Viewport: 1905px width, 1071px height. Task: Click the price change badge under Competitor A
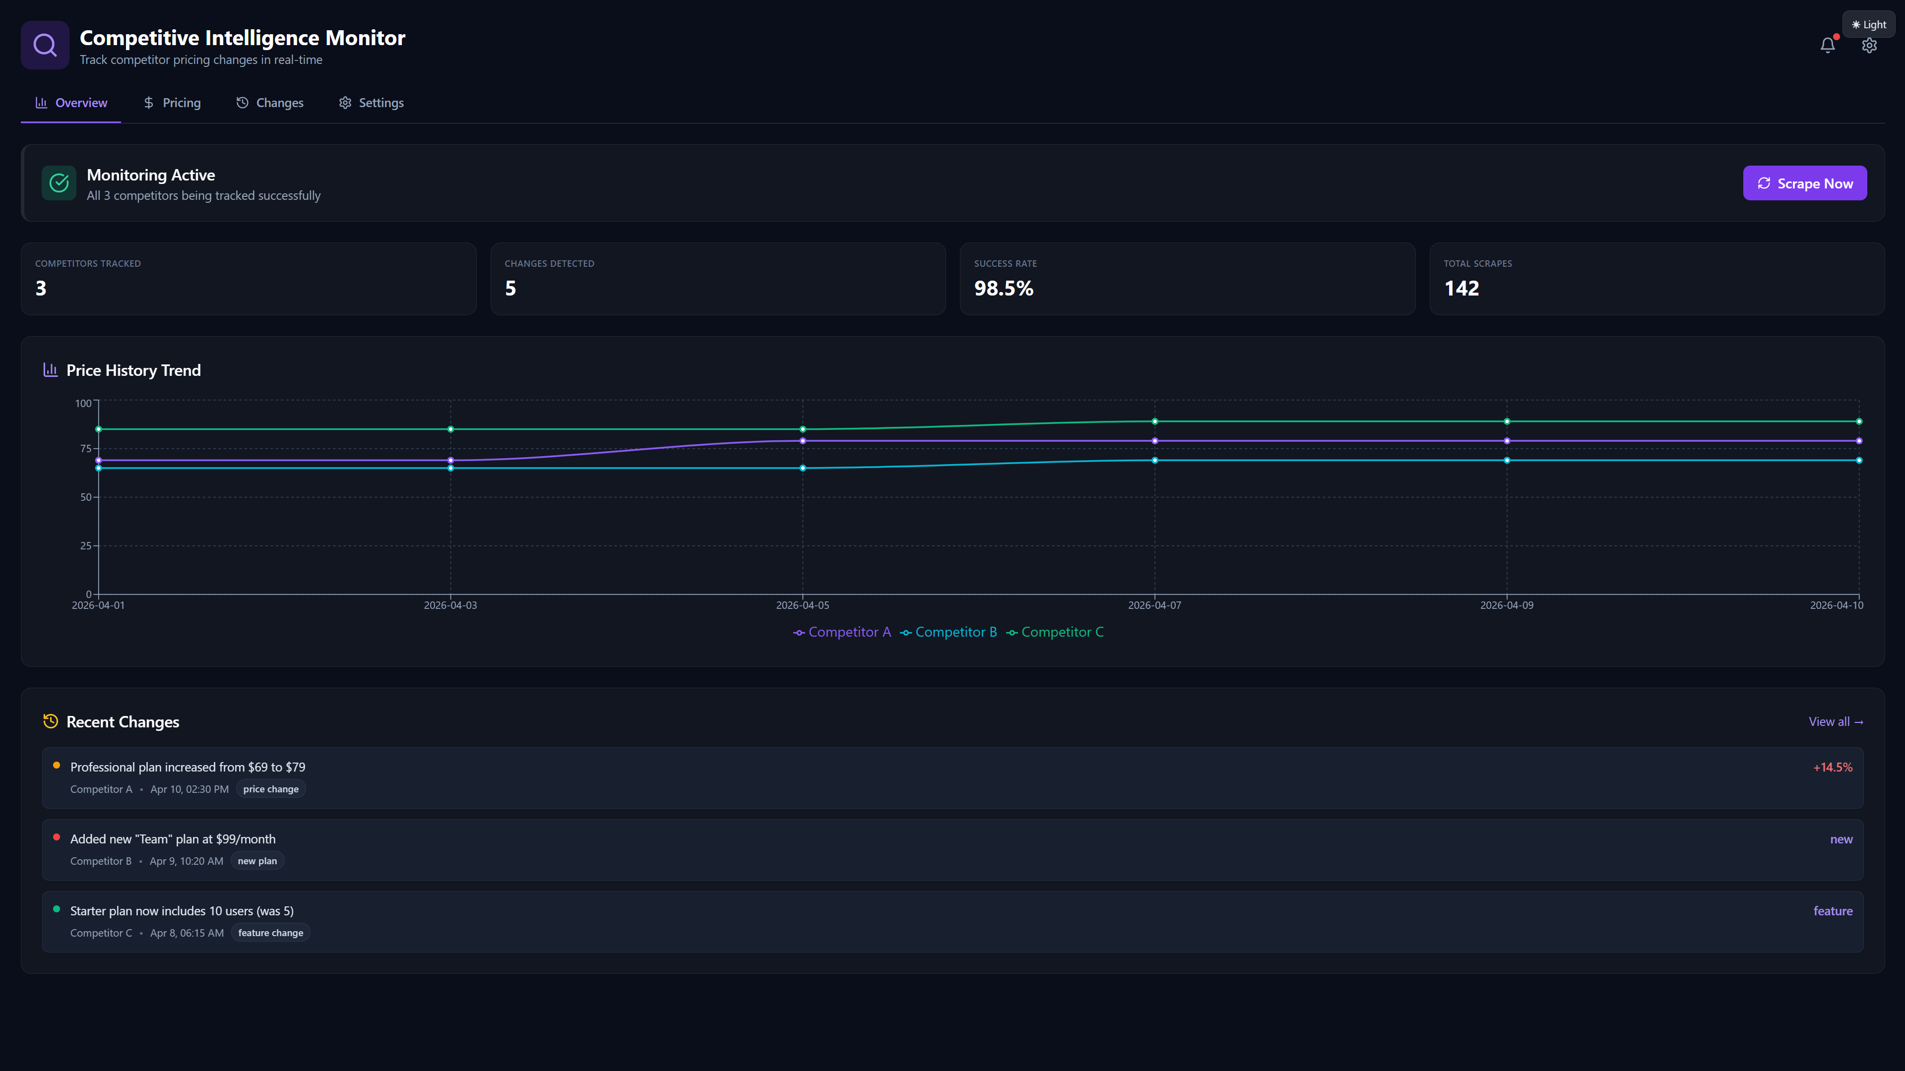click(271, 789)
